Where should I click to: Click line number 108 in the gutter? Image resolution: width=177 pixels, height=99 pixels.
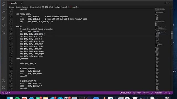pos(11,34)
